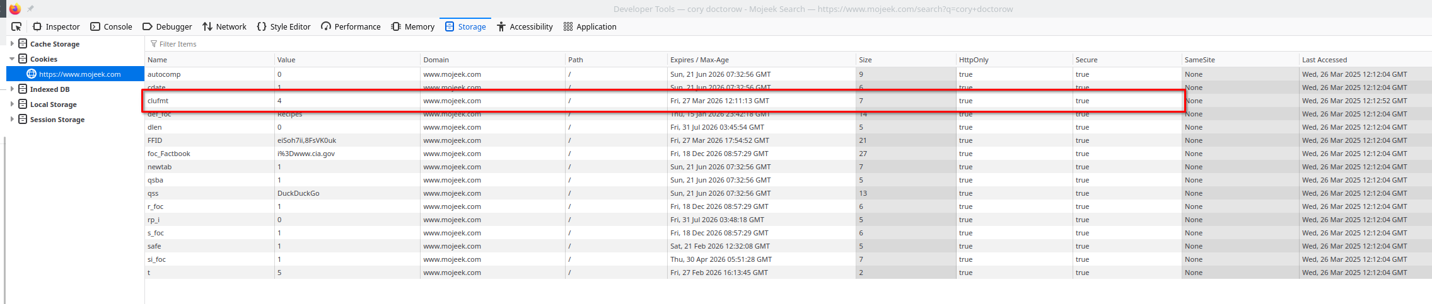Sort by the Secure column header
The image size is (1432, 304).
(1127, 60)
